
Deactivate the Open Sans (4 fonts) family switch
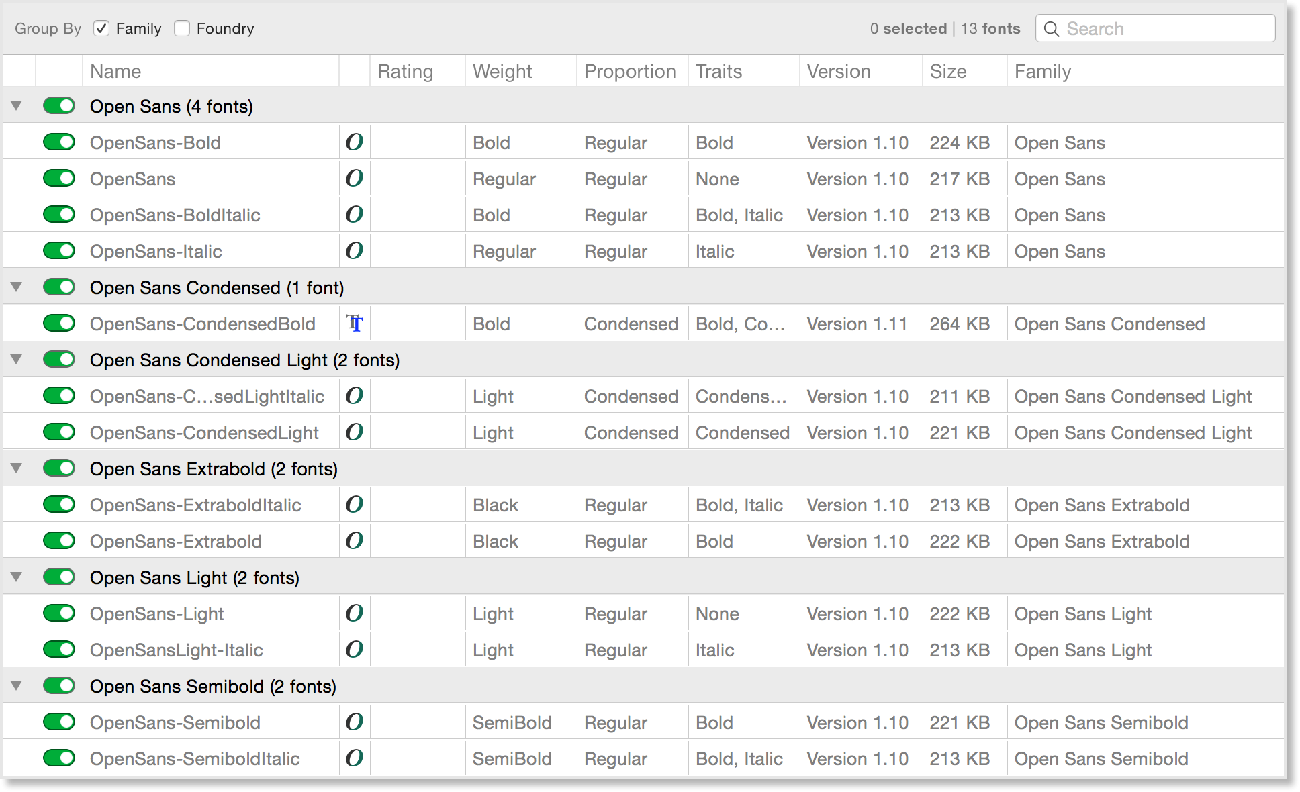tap(59, 105)
